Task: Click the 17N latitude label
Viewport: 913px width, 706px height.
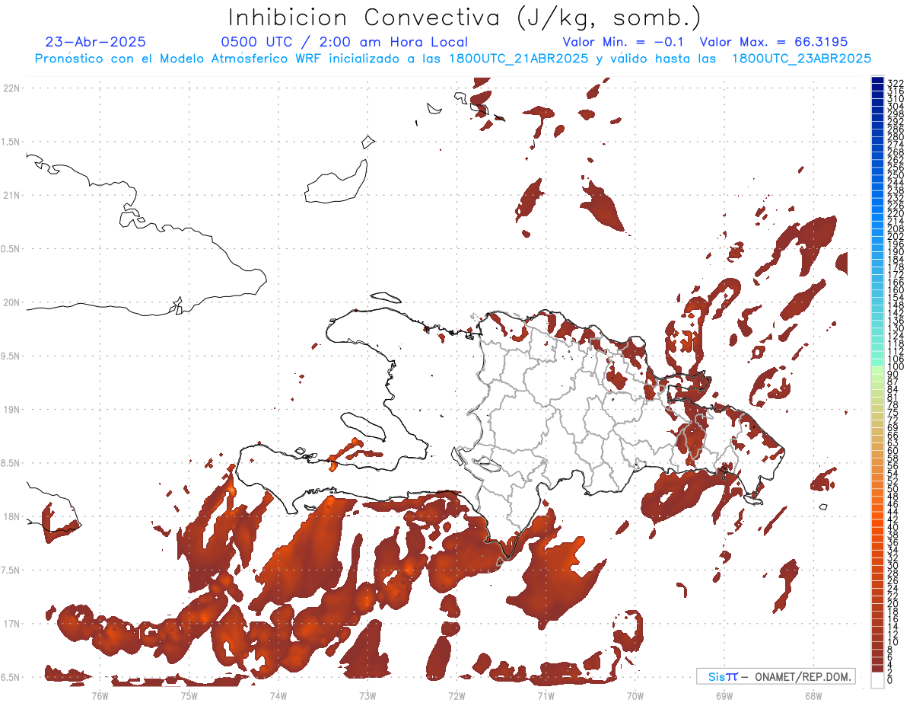Action: coord(11,624)
